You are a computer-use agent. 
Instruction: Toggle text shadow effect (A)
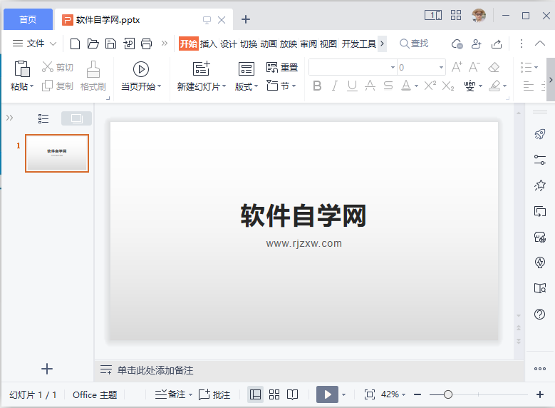tap(370, 86)
